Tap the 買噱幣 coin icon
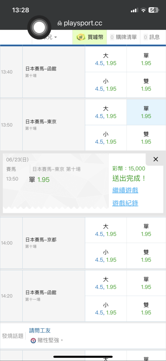Screen dimensions: 166x361 click(x=81, y=37)
